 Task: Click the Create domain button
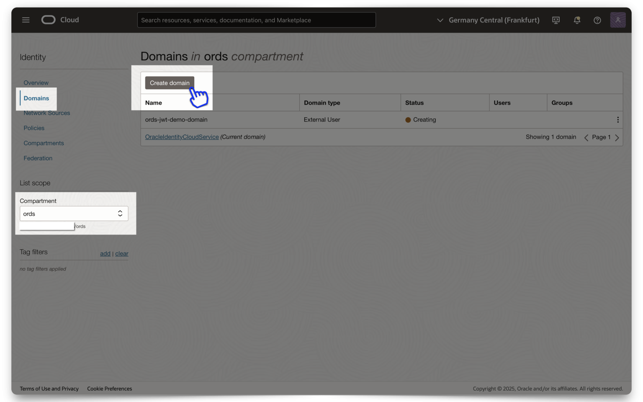(x=169, y=83)
